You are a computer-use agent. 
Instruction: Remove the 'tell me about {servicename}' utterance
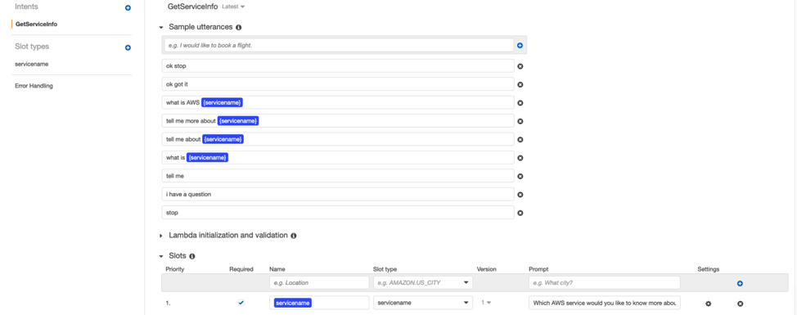pos(520,139)
